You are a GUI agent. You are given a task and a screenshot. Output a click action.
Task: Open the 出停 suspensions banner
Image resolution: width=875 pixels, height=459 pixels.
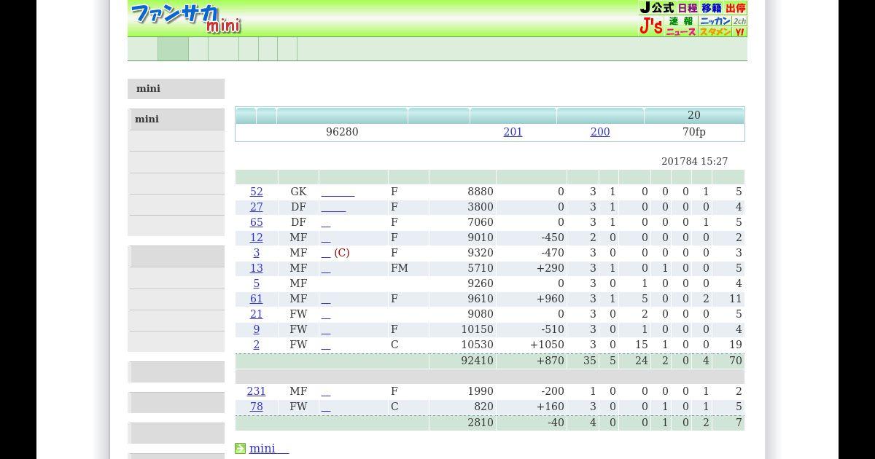click(x=736, y=8)
